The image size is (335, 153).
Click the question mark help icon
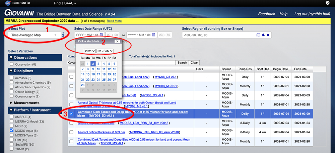328,3
